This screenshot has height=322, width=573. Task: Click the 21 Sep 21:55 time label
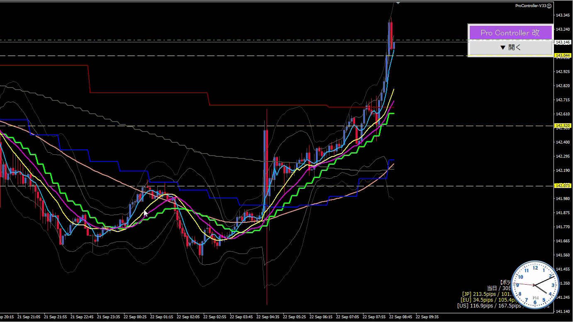point(55,317)
